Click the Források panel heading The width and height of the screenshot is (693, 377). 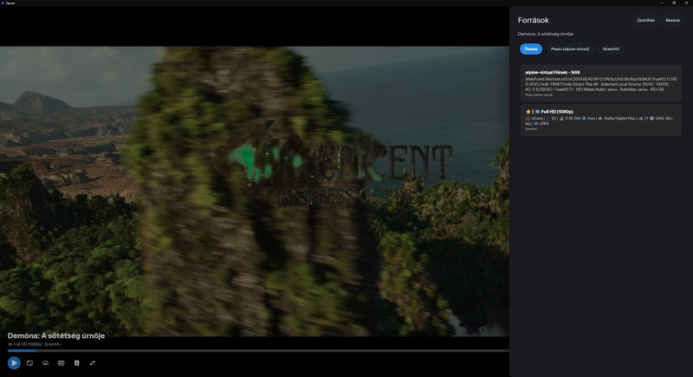pos(533,20)
